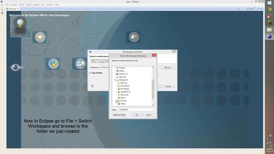Click the Welcome view home toolbar icon
This screenshot has height=154, width=274.
point(238,9)
